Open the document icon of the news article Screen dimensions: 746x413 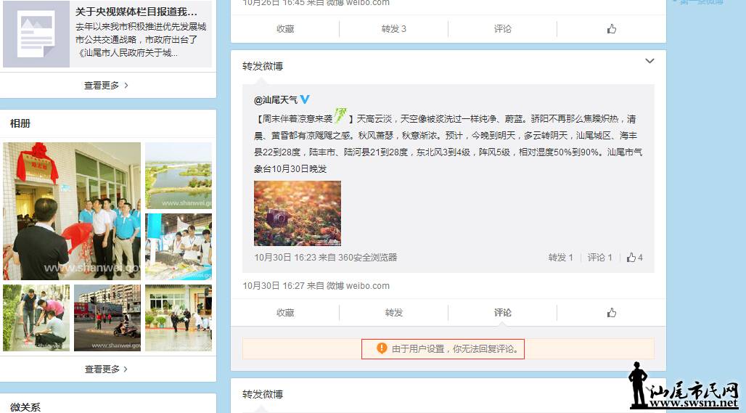coord(36,34)
